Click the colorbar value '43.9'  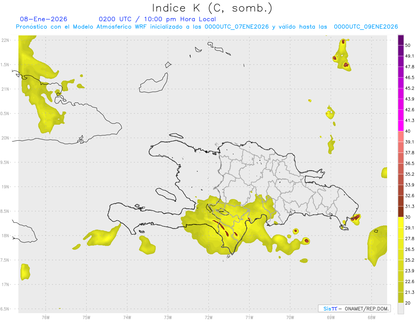pyautogui.click(x=410, y=99)
